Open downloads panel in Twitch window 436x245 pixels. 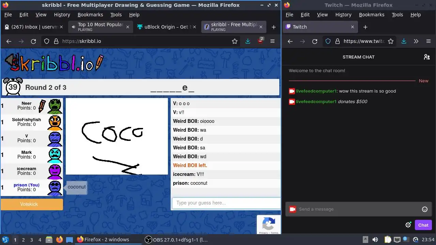coord(404,41)
